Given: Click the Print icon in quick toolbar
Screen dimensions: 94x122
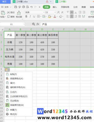Looking at the screenshot, I should pos(24,7).
